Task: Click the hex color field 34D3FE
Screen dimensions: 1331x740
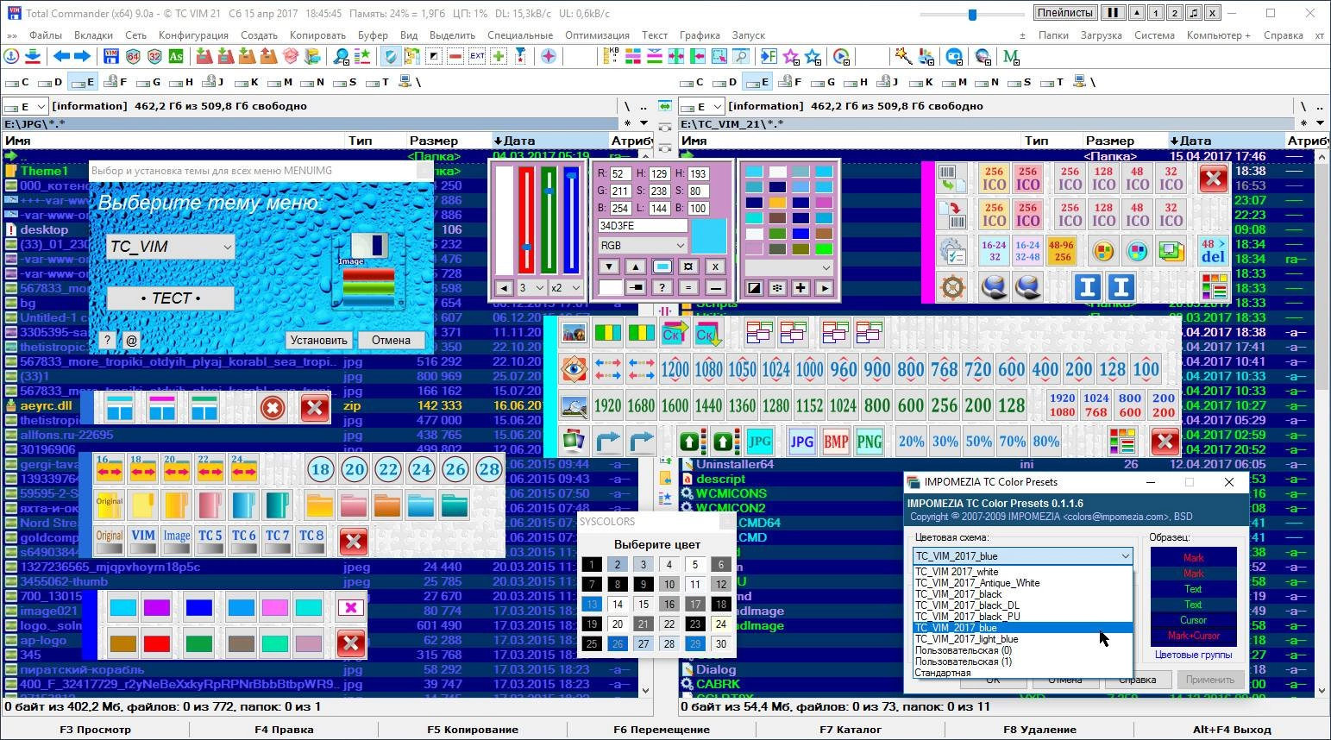Action: click(643, 226)
